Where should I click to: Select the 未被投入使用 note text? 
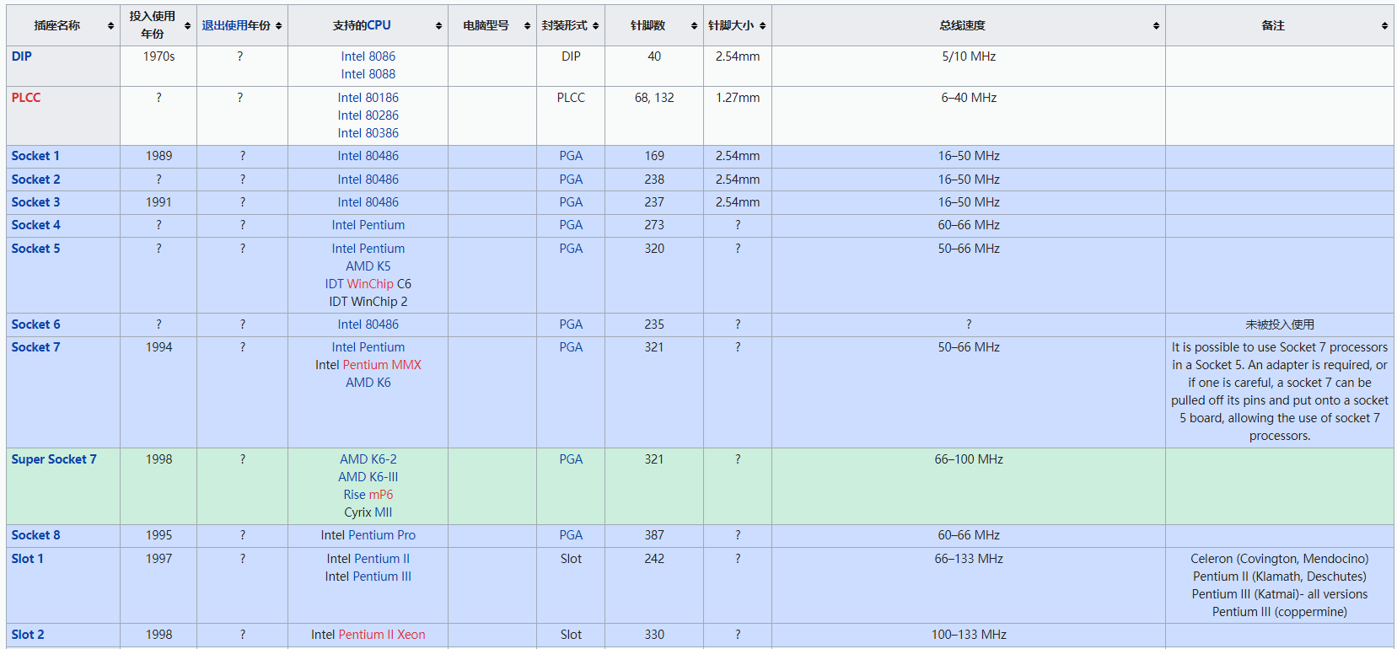1280,324
